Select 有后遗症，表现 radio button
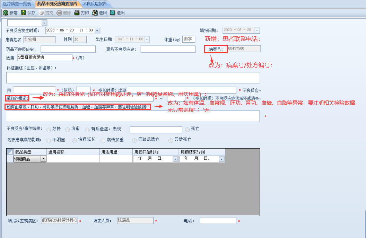Screen dimensions: 366x238 click(x=87, y=130)
